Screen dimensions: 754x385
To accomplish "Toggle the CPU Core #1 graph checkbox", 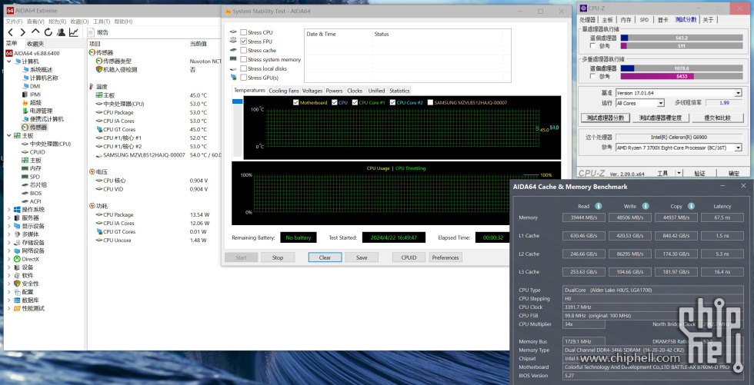I will [x=355, y=103].
